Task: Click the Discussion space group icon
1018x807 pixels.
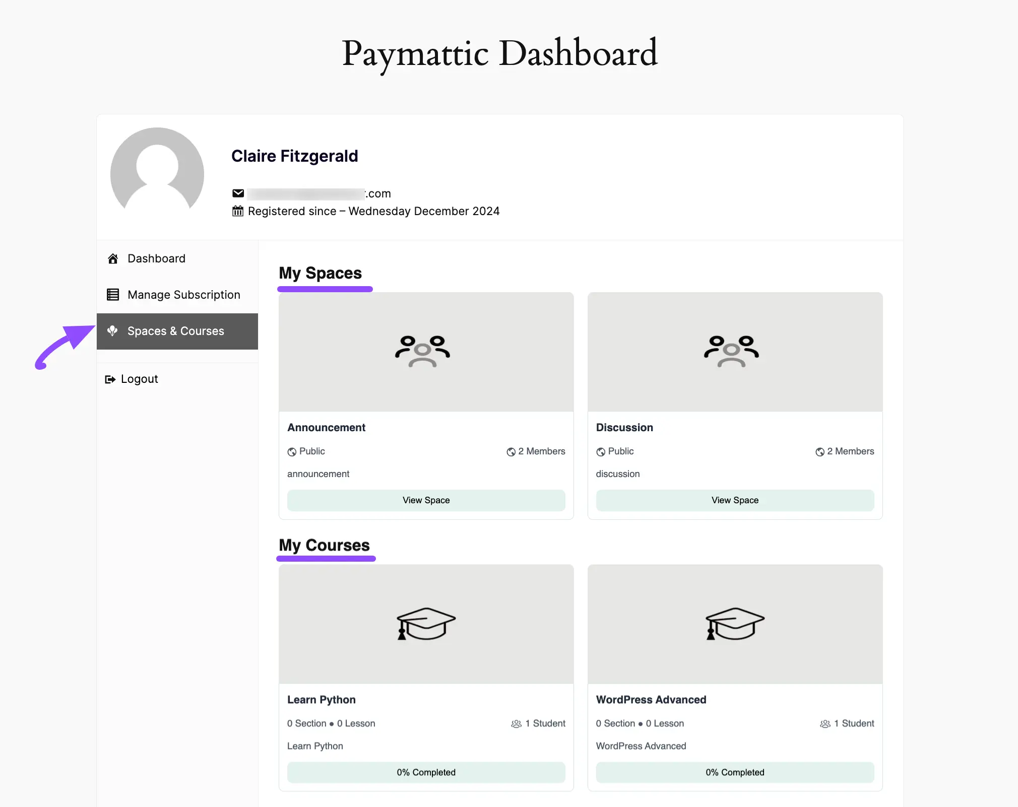Action: click(731, 351)
